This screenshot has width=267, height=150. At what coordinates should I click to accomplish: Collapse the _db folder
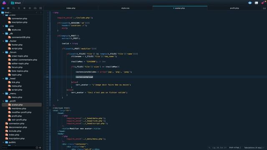pos(3,33)
